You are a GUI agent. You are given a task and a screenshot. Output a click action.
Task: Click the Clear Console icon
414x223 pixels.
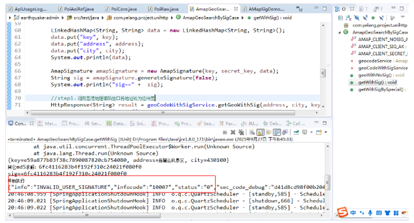[x=252, y=132]
